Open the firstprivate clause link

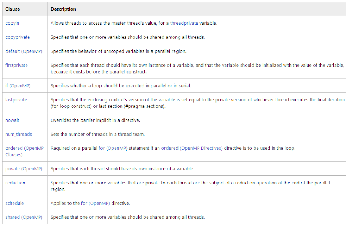tap(16, 65)
